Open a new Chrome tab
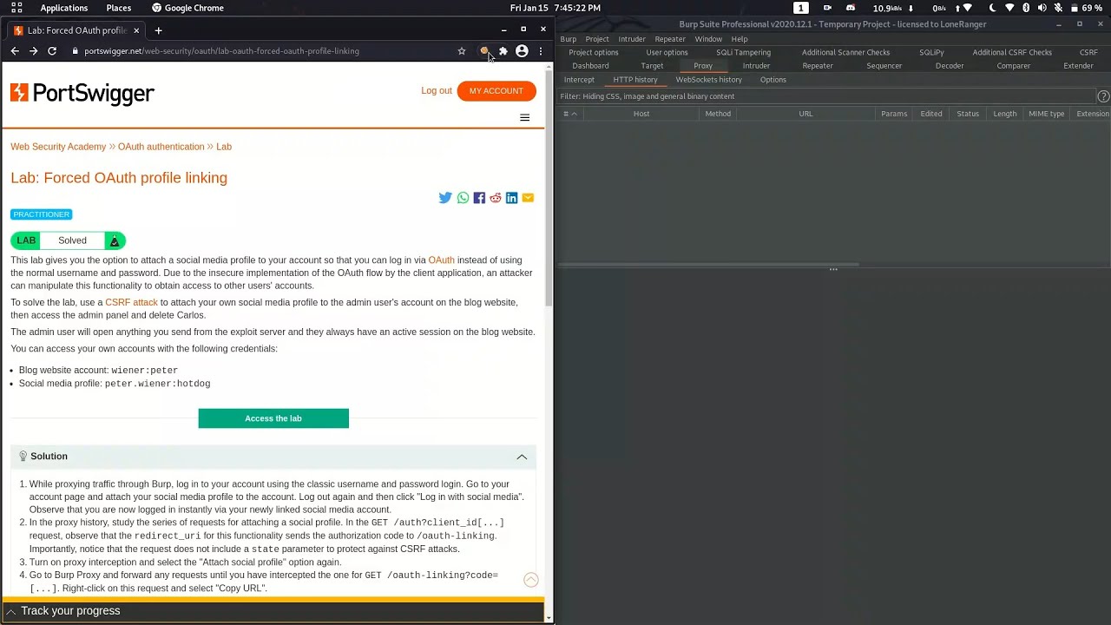The image size is (1111, 625). 158,30
